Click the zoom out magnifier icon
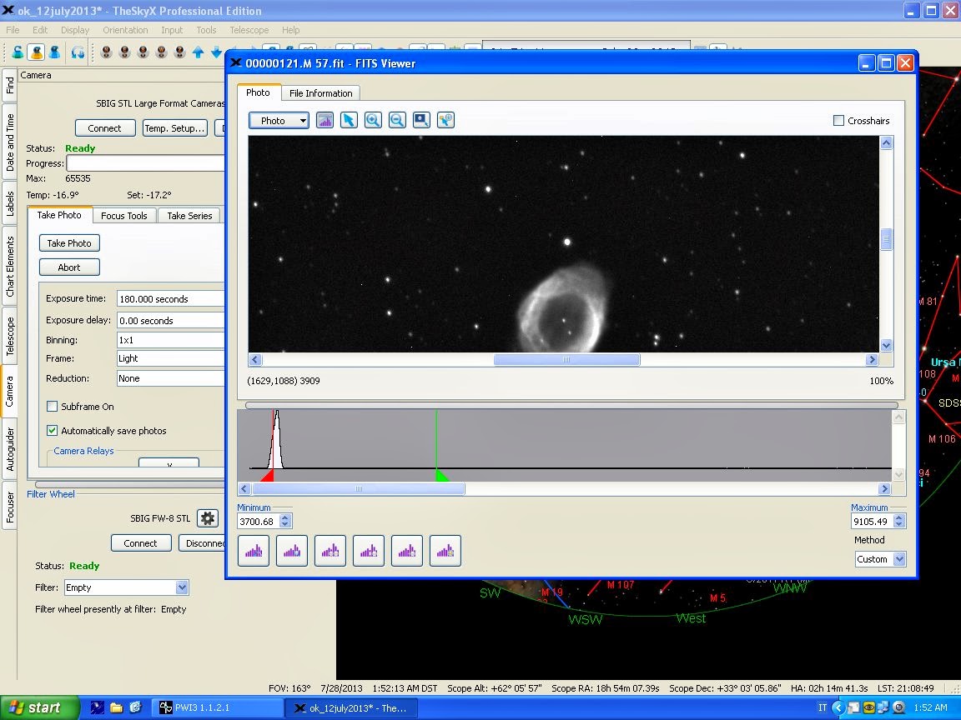This screenshot has height=720, width=961. pyautogui.click(x=397, y=120)
